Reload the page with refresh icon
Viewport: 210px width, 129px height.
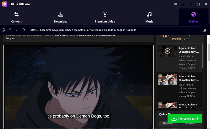(x=23, y=30)
